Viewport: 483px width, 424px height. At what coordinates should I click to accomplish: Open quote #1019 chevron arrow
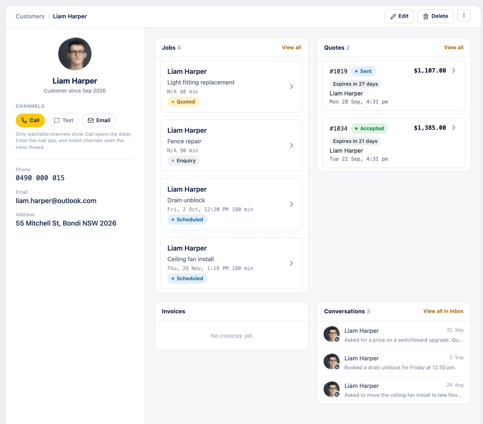click(454, 70)
